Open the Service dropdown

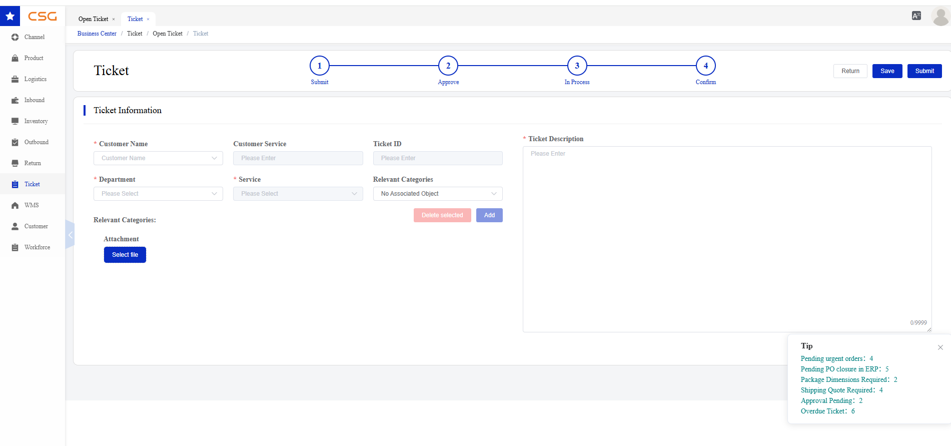click(298, 194)
